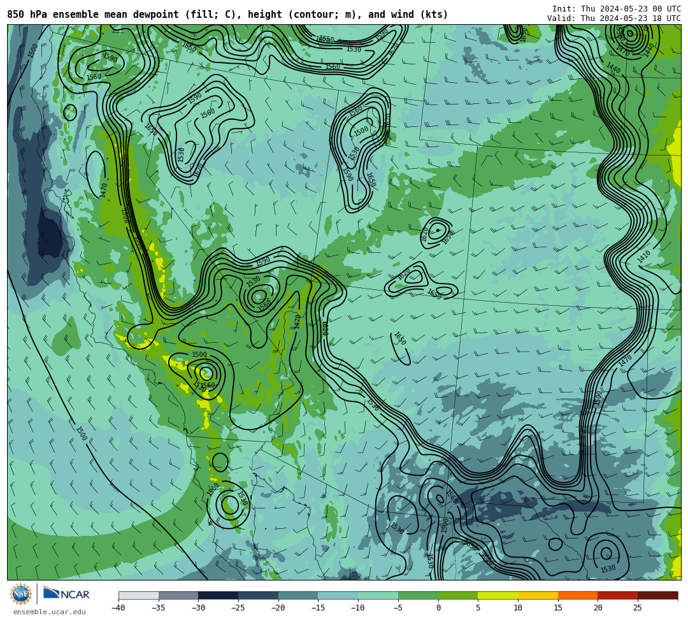Screen dimensions: 688x620
Task: Click the 25 color bar label
Action: point(638,608)
